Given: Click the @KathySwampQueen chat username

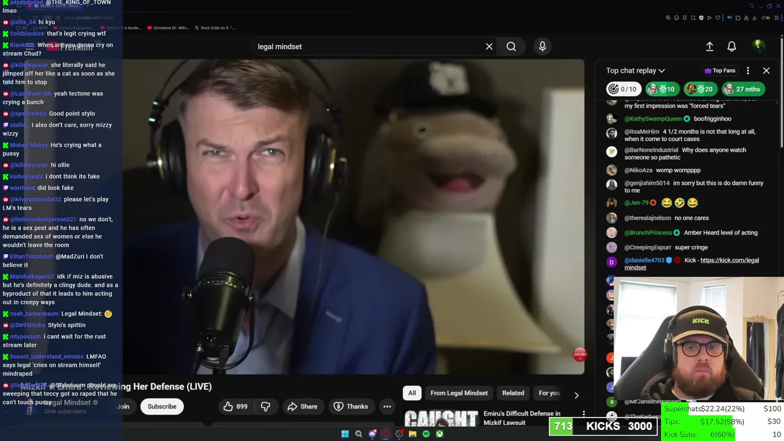Looking at the screenshot, I should (x=653, y=119).
